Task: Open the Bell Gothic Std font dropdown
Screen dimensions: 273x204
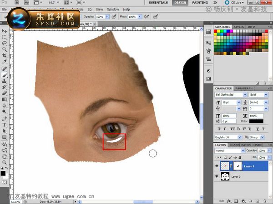Action: click(245, 95)
